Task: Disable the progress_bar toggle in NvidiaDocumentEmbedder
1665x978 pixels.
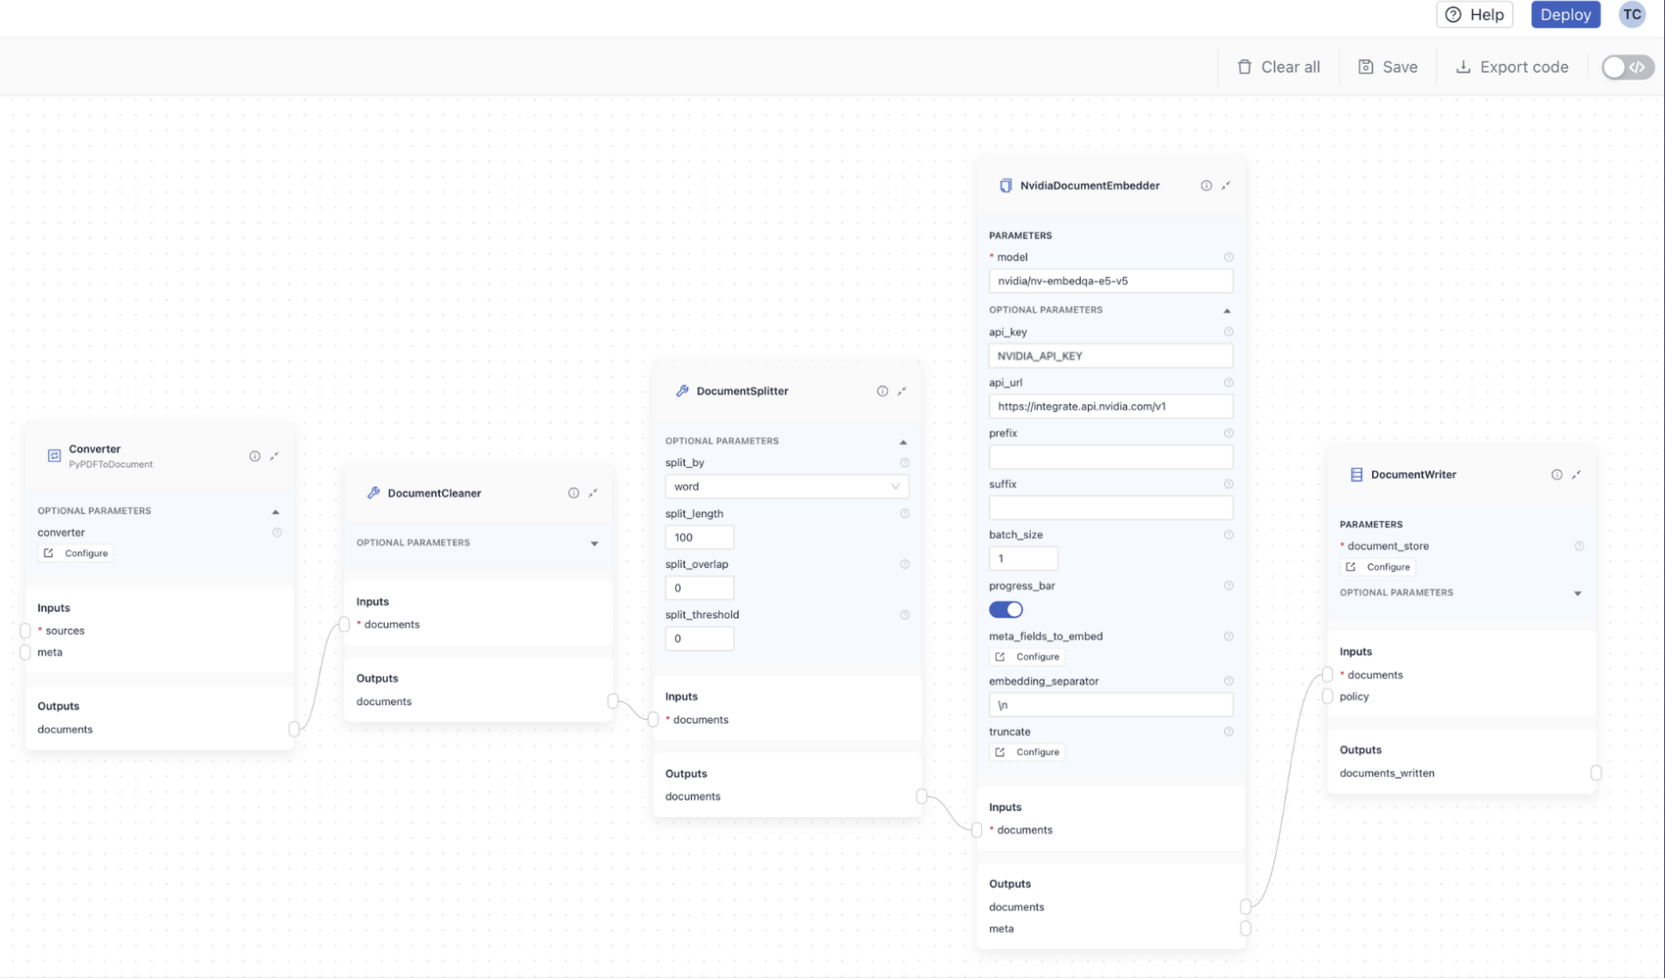Action: pos(1006,610)
